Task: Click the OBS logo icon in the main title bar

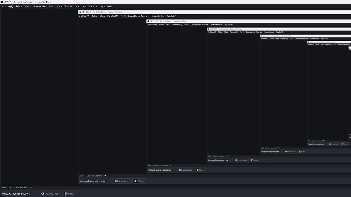Action: (x=2, y=2)
